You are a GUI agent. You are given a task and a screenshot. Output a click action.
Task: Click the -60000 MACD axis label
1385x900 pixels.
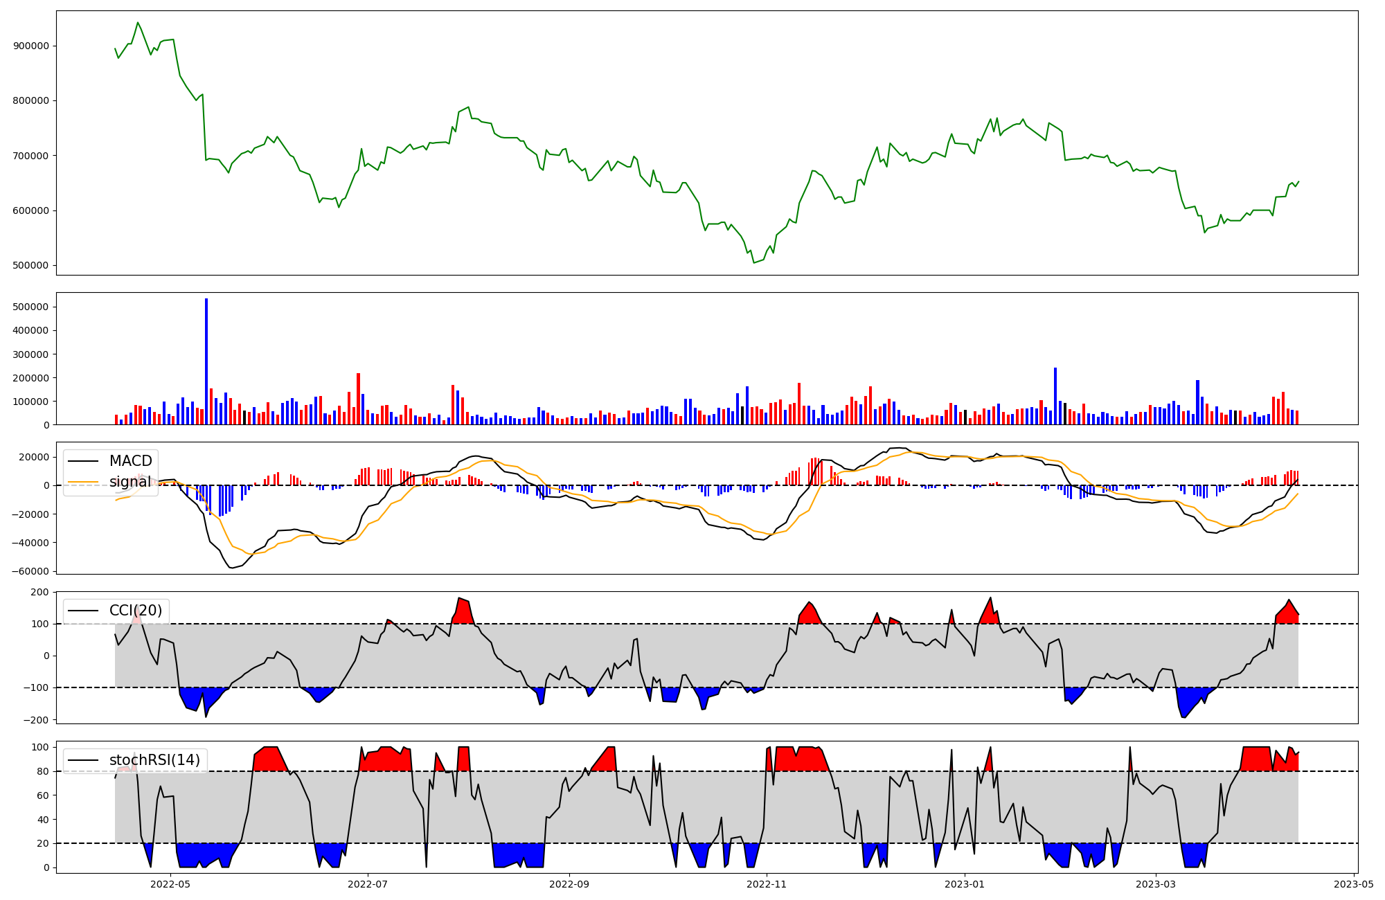(29, 571)
